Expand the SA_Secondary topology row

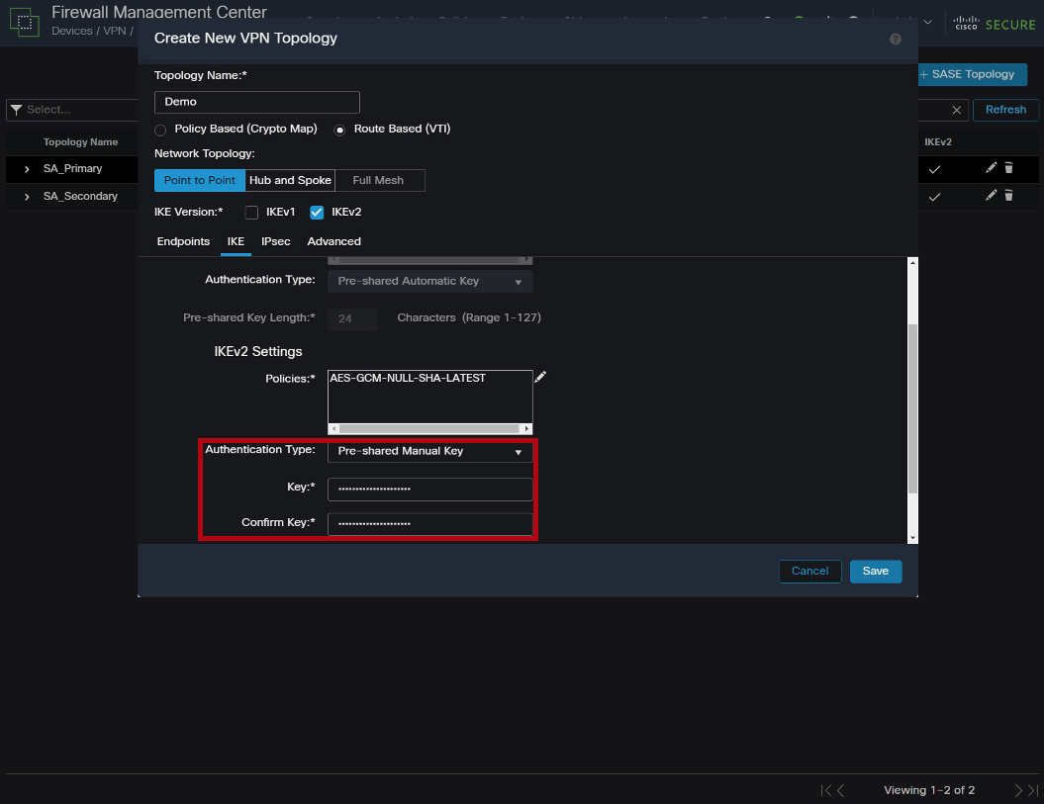[x=27, y=197]
